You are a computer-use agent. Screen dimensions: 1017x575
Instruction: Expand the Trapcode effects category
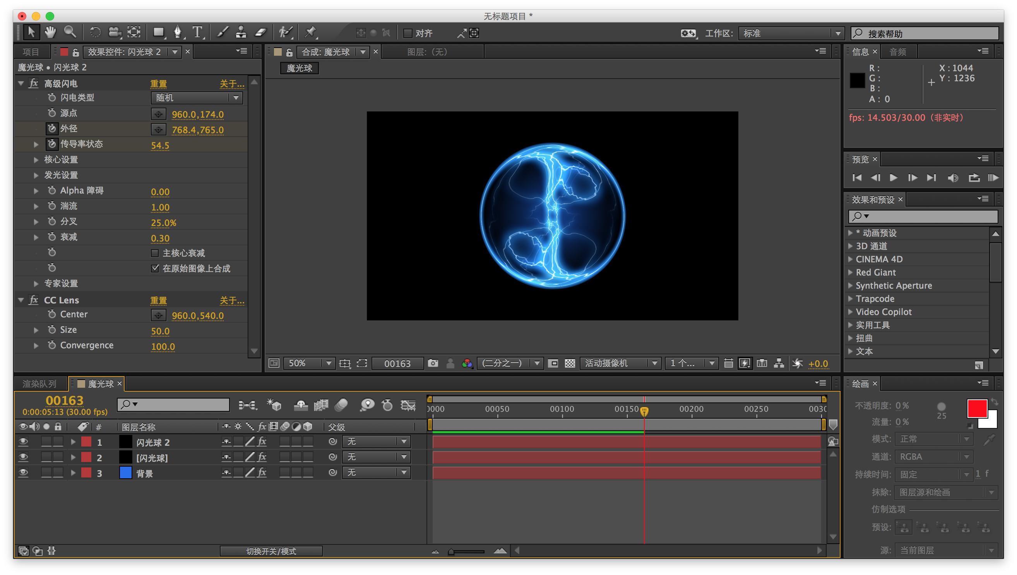[x=850, y=299]
